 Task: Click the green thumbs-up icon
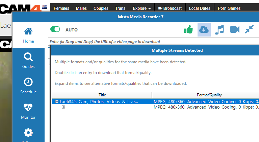pos(188,30)
